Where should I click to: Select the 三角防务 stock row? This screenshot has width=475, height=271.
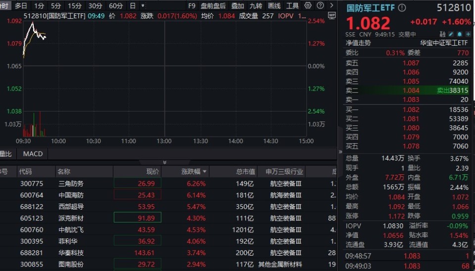[168, 184]
